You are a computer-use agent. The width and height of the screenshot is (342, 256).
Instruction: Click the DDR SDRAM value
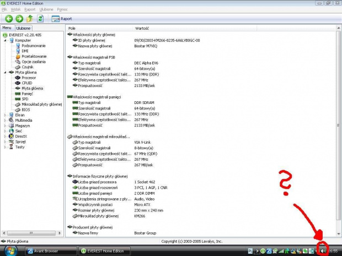coord(144,103)
